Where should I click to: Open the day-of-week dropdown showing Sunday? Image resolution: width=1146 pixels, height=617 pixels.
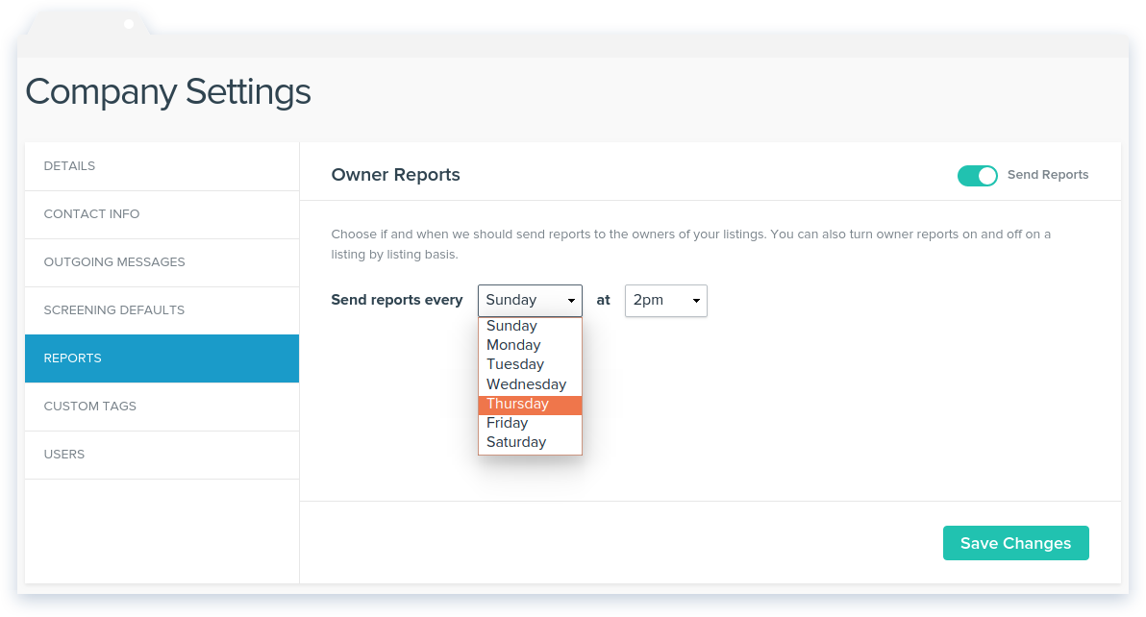(530, 300)
